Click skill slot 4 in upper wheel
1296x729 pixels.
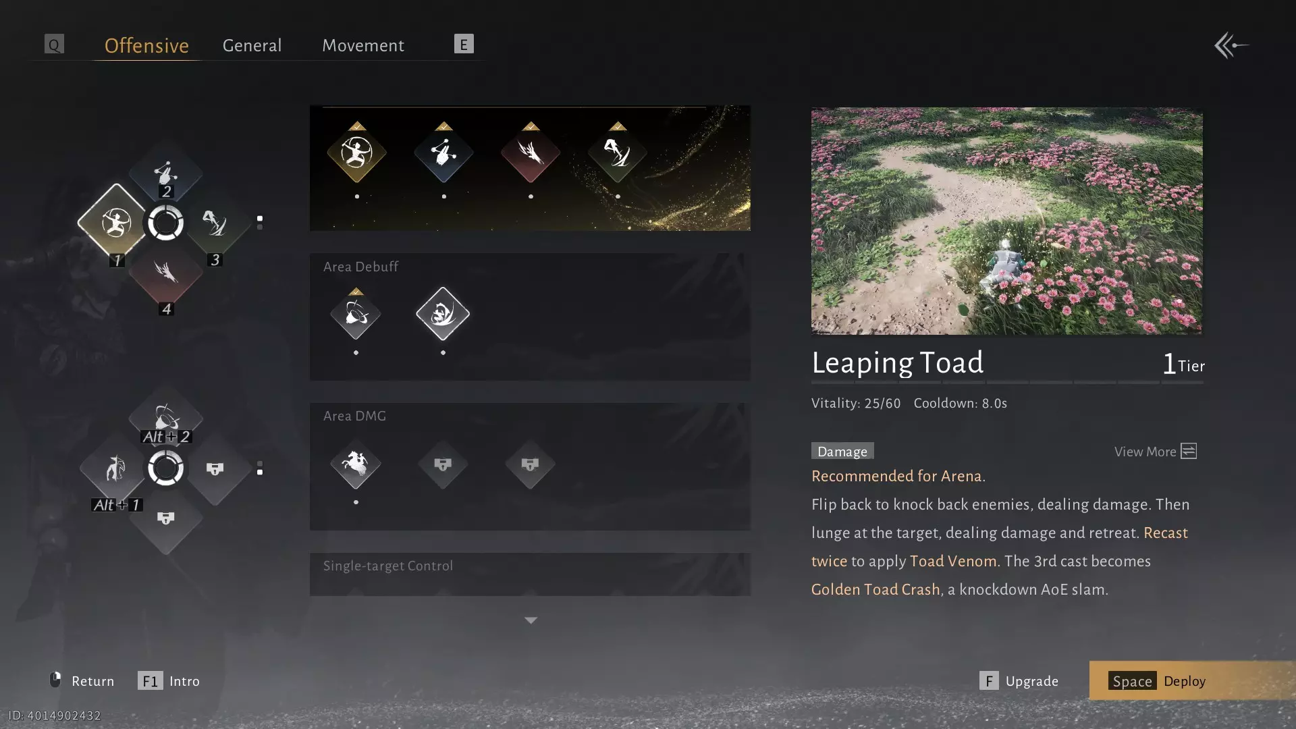pos(165,273)
